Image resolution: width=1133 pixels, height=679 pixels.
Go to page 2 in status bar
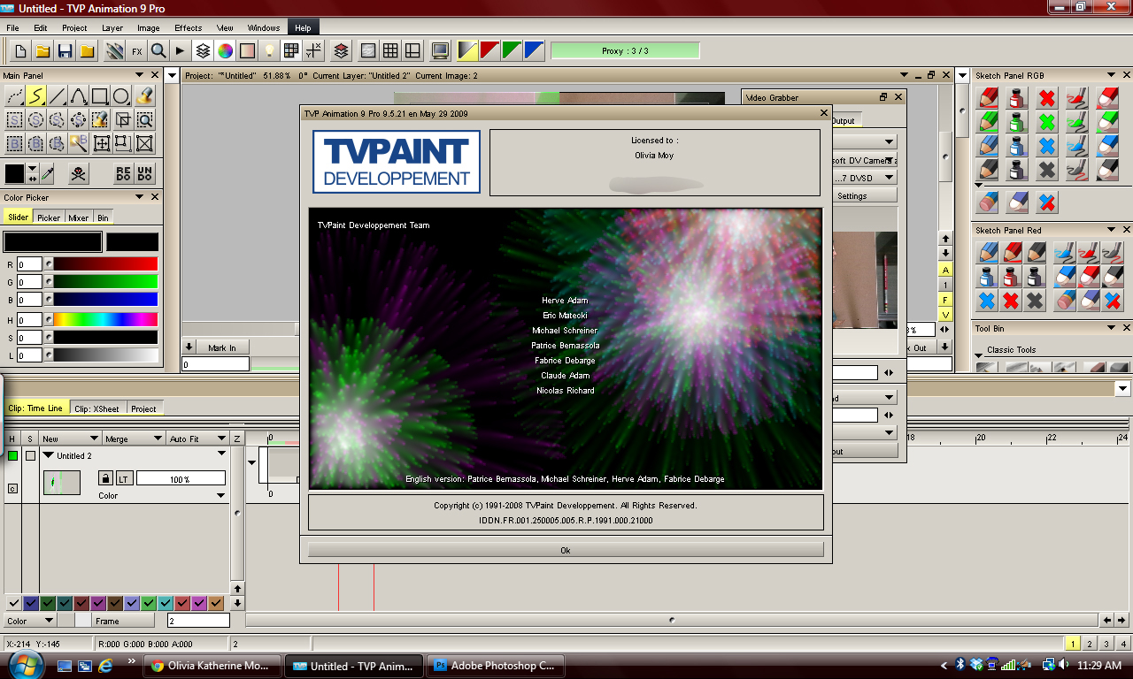click(1091, 644)
